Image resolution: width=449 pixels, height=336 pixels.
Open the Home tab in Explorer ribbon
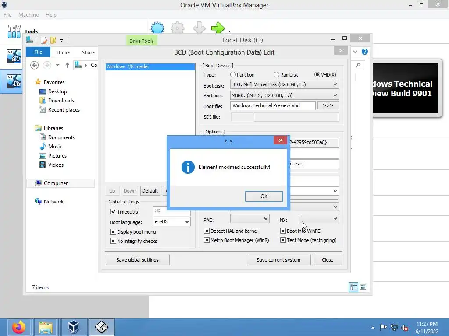(x=63, y=52)
